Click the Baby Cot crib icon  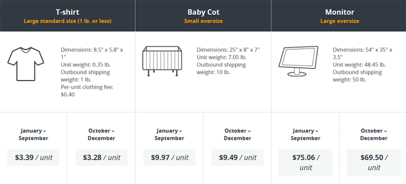(160, 60)
